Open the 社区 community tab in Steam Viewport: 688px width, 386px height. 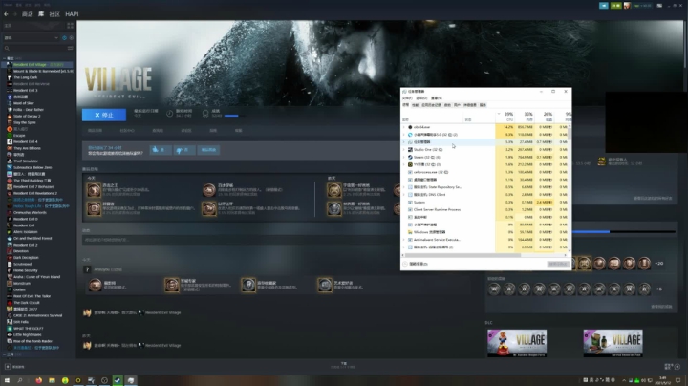pyautogui.click(x=54, y=14)
